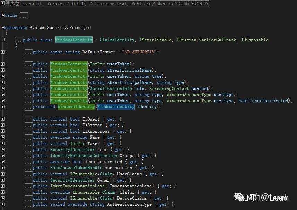Viewport: 297px width, 210px height.
Task: Click the SecurityIdentifier type on Owner line
Action: [x=72, y=180]
